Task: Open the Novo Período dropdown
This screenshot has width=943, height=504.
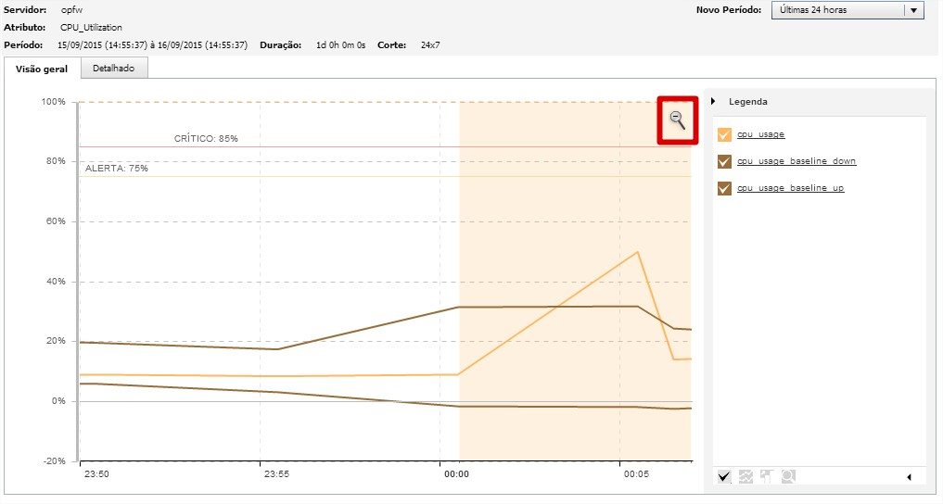Action: [x=836, y=10]
